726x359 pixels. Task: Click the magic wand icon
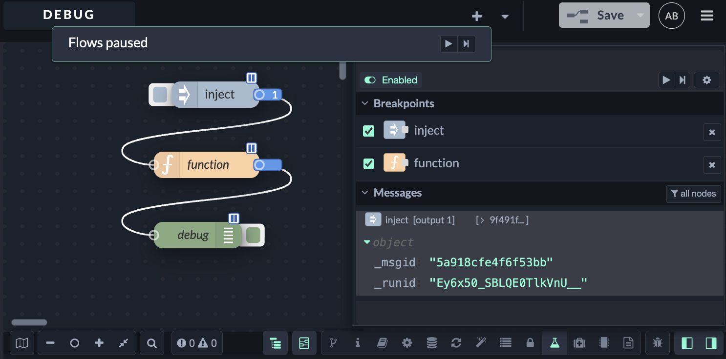[x=481, y=343]
